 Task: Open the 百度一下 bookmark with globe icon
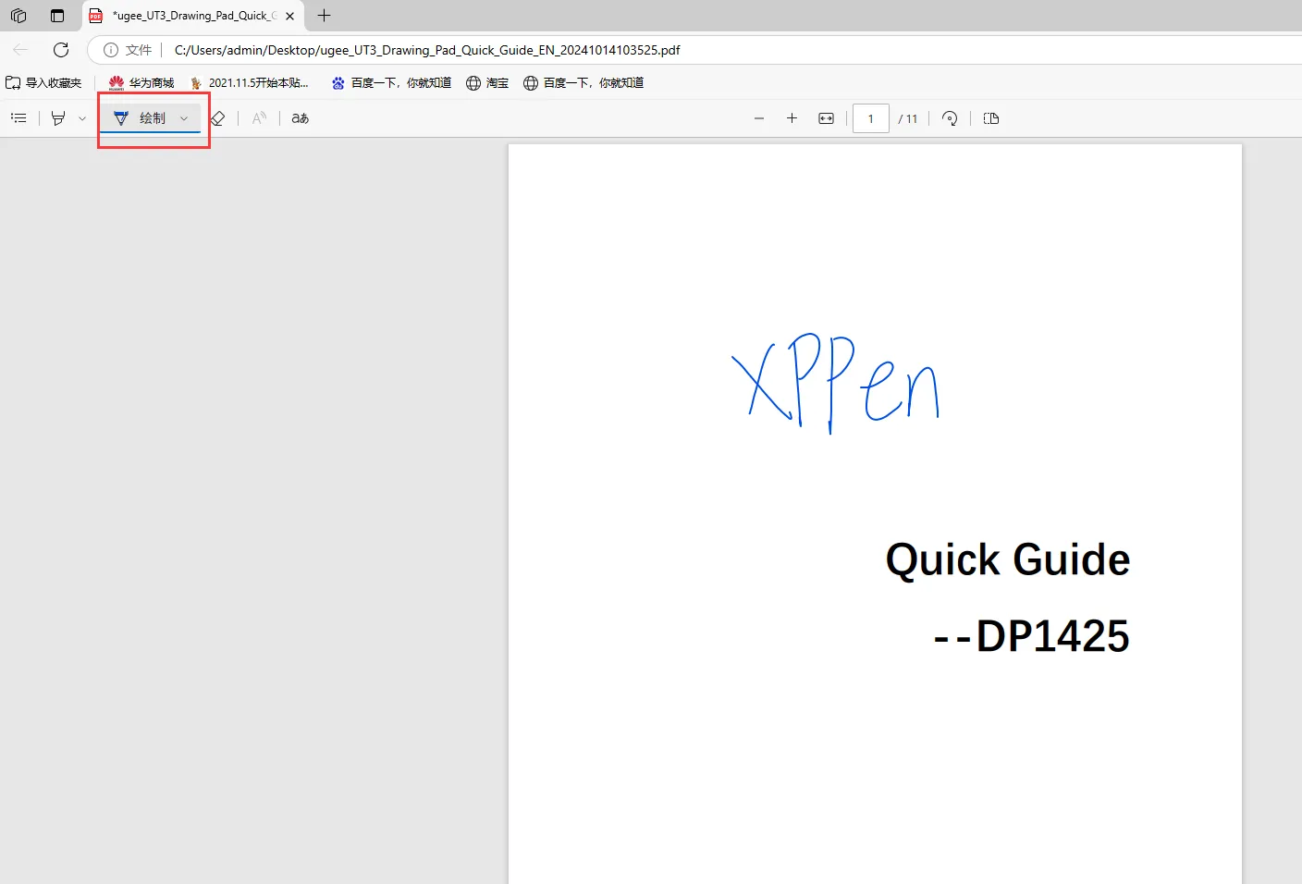[583, 83]
